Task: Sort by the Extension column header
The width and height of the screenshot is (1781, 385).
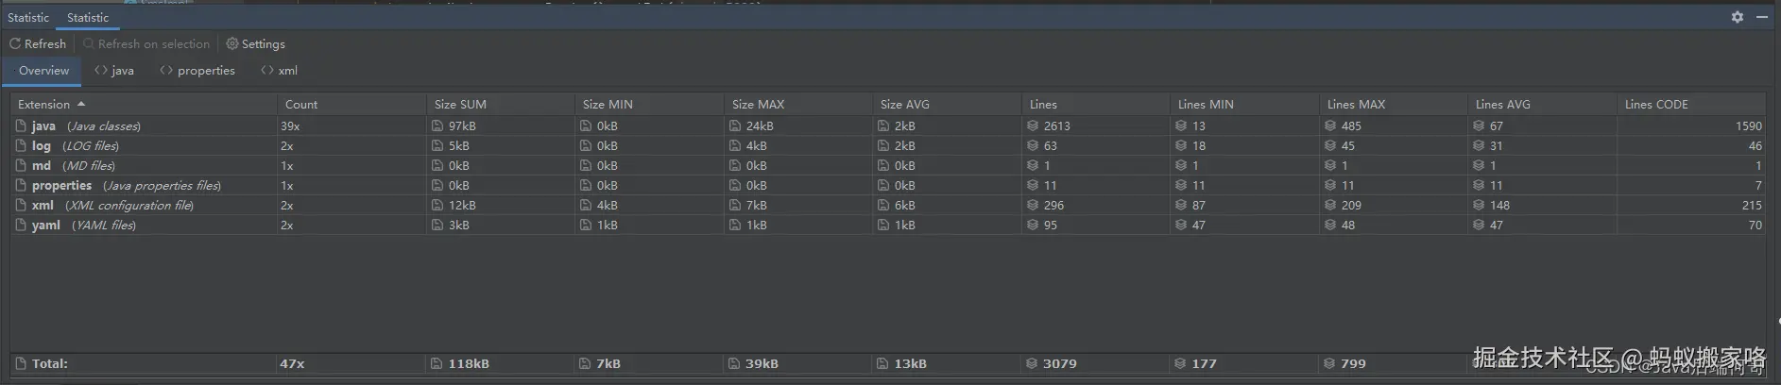Action: click(x=44, y=105)
